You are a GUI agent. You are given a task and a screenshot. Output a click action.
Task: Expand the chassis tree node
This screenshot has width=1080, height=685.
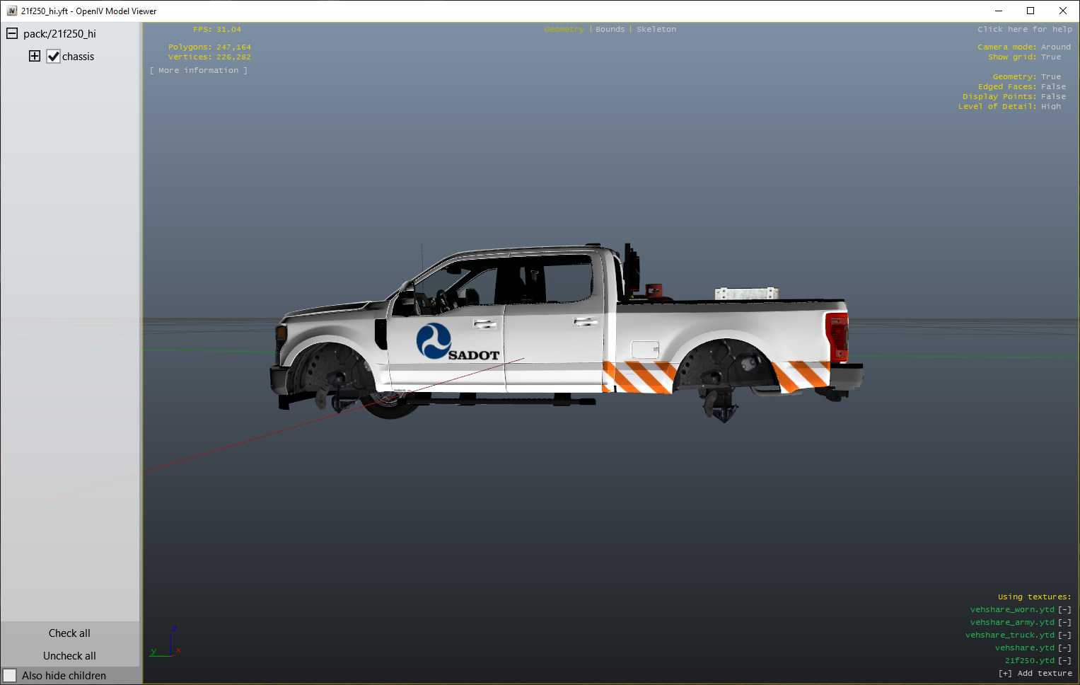(35, 56)
